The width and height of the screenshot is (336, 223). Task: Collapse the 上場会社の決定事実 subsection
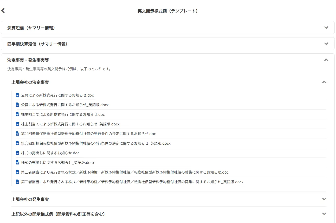[x=324, y=82]
